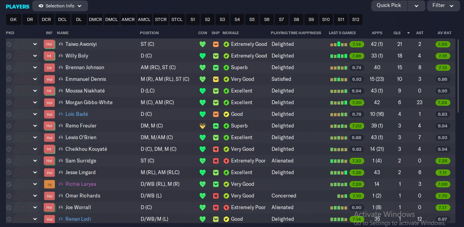Screen dimensions: 464x227
Task: Click Loïc Badé's orange match sharpness icon
Action: click(x=216, y=114)
